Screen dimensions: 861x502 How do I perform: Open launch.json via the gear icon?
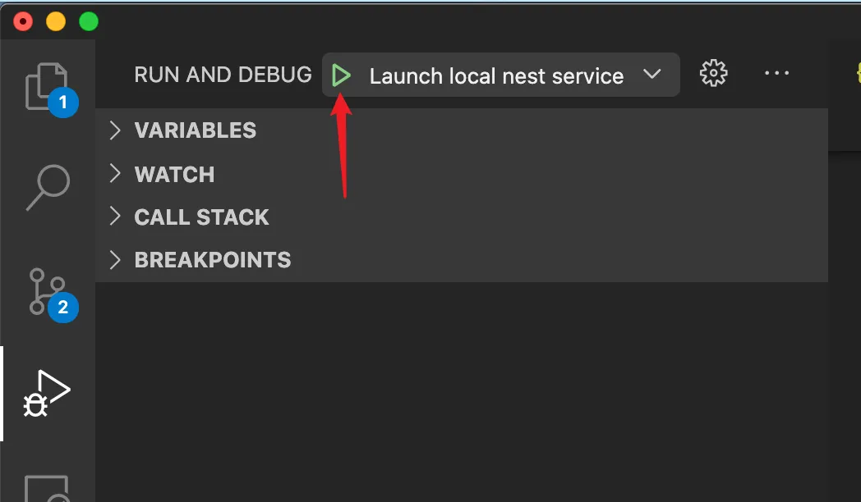click(x=713, y=74)
